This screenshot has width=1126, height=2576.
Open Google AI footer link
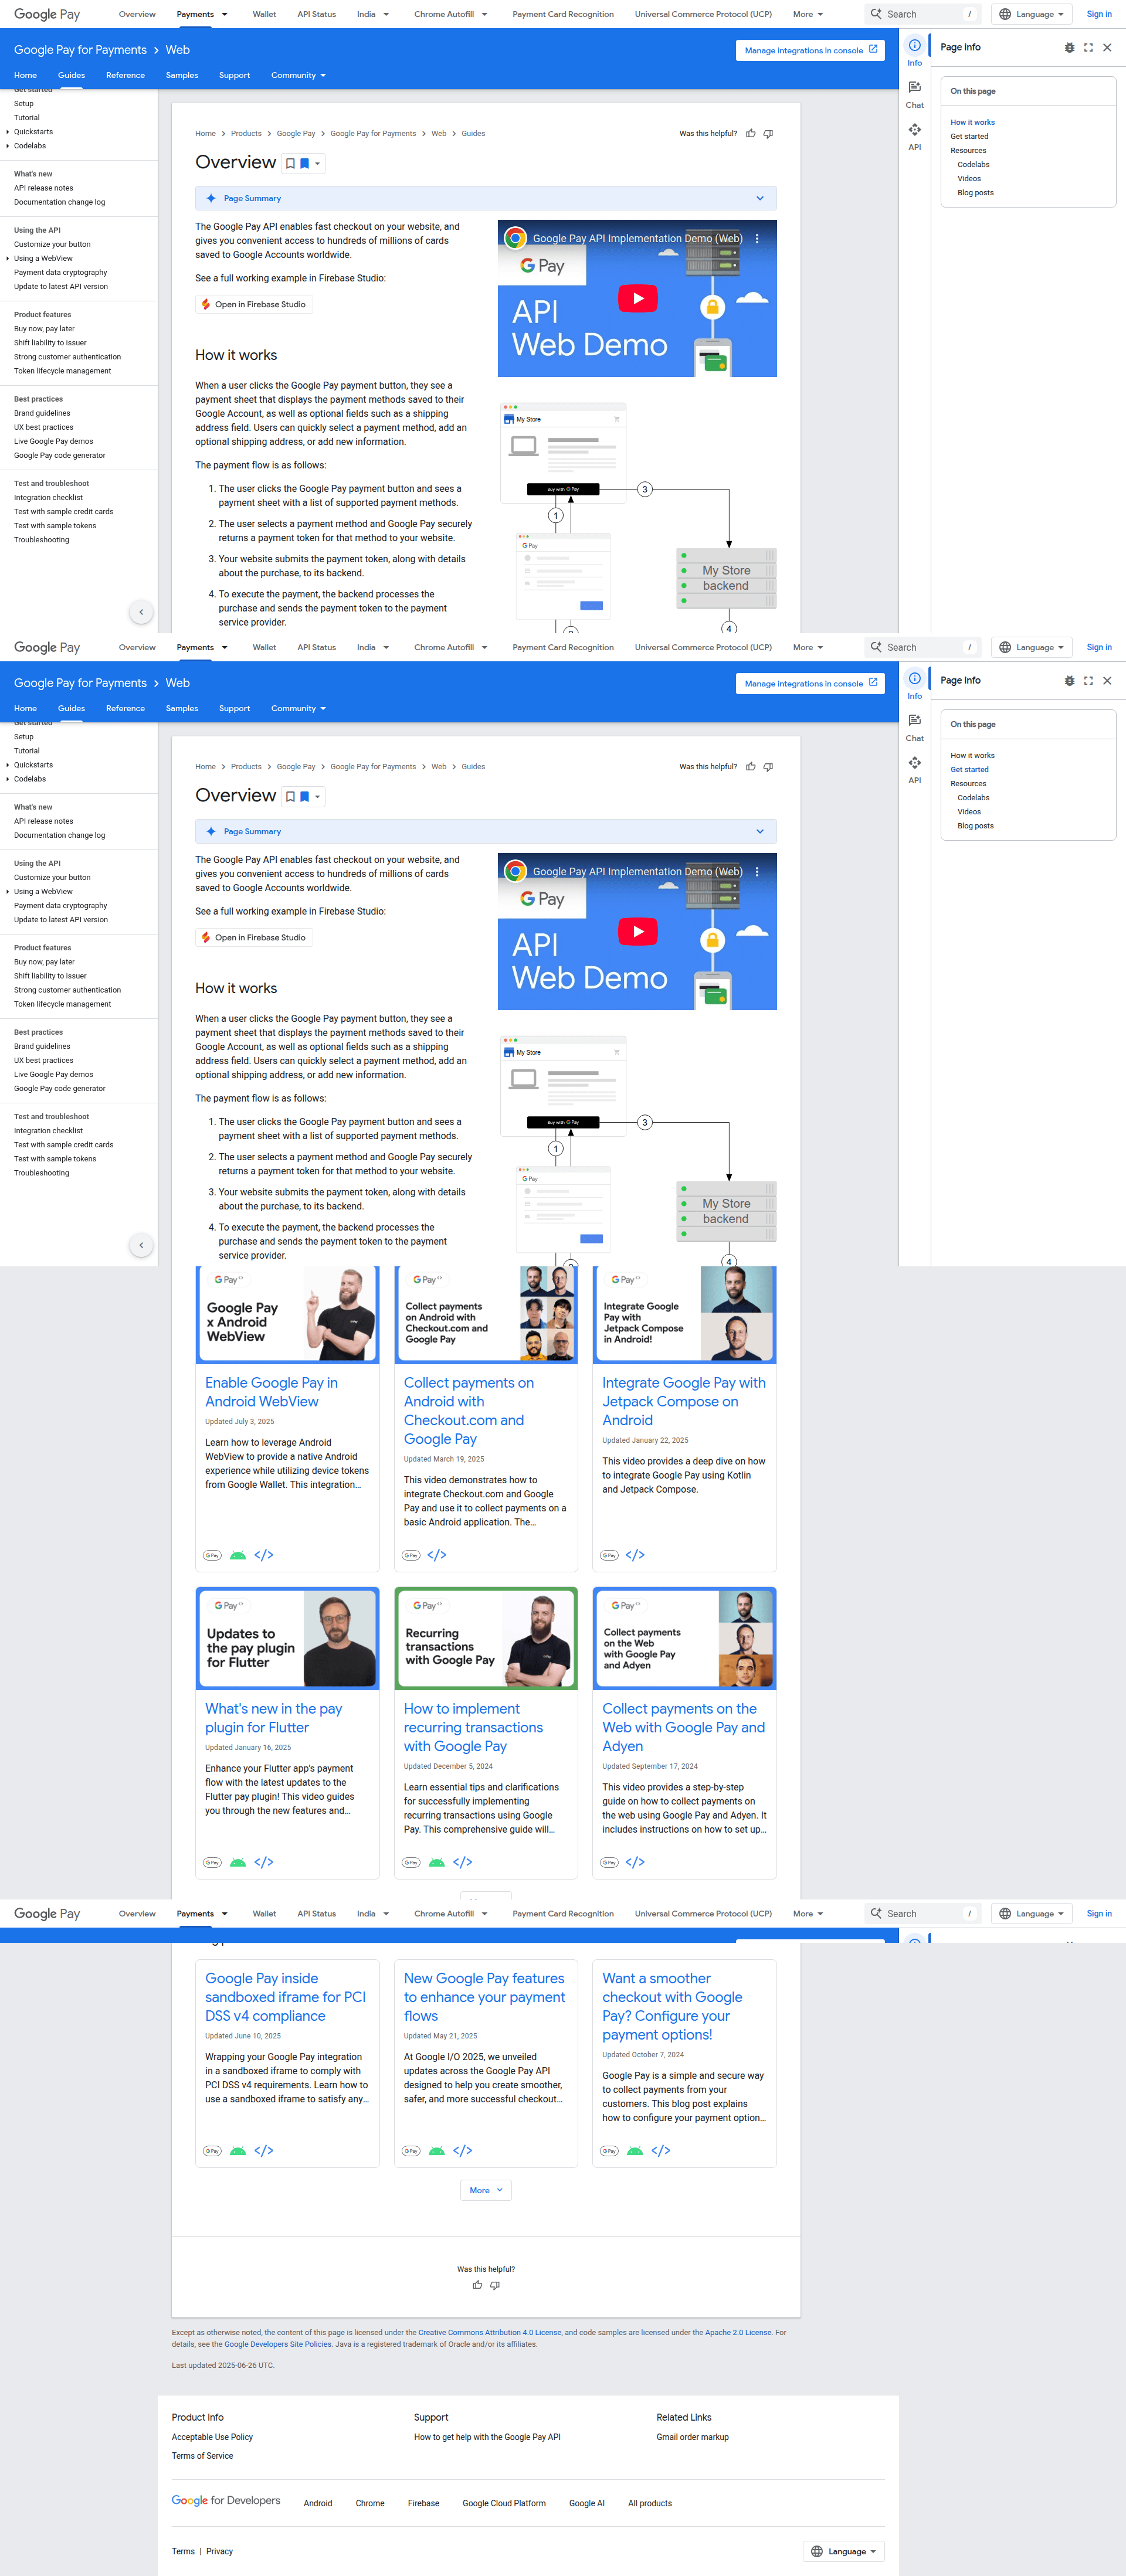point(587,2503)
